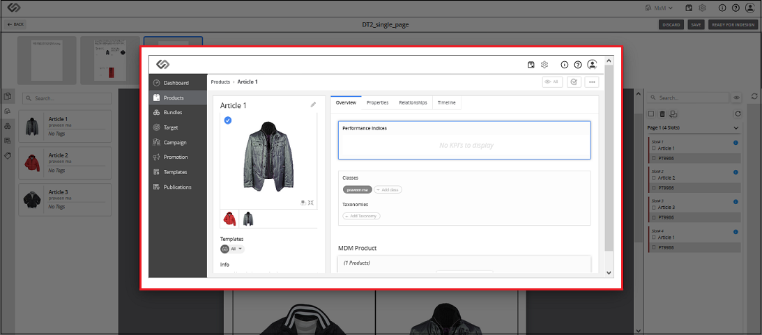Open the Templates All dropdown
762x335 pixels.
232,249
